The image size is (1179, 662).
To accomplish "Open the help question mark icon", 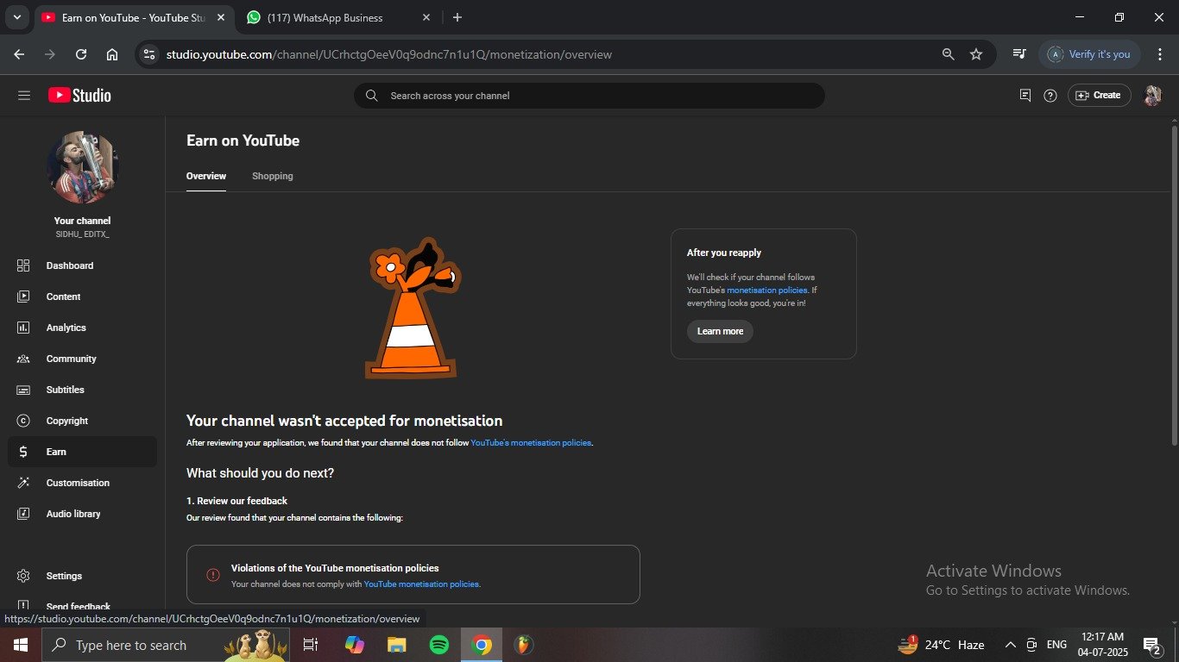I will 1050,96.
